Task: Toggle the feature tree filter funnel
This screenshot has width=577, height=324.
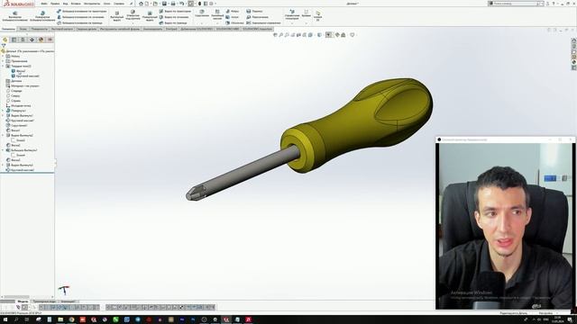Action: 4,45
